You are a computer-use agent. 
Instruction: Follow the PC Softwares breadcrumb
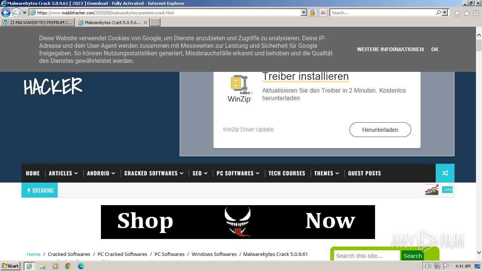(169, 254)
